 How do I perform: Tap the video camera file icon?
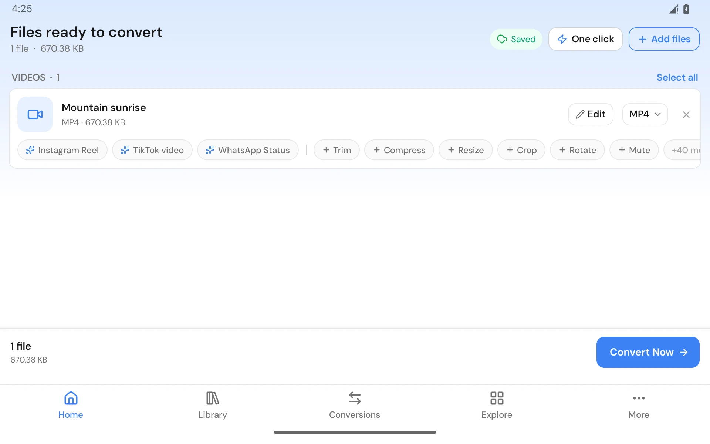[x=35, y=114]
